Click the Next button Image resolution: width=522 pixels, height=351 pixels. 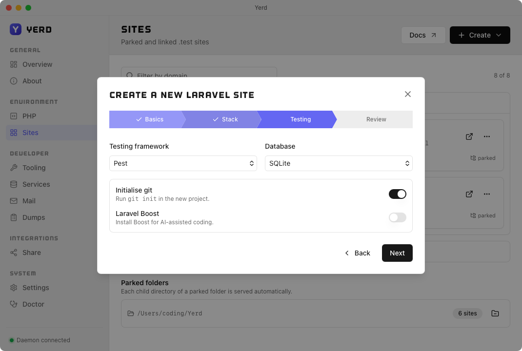click(397, 253)
